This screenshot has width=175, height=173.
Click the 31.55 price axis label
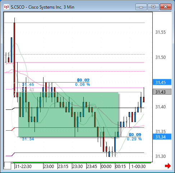[x=160, y=32]
